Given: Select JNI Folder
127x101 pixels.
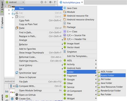Looking at the screenshot, I should (111, 79).
